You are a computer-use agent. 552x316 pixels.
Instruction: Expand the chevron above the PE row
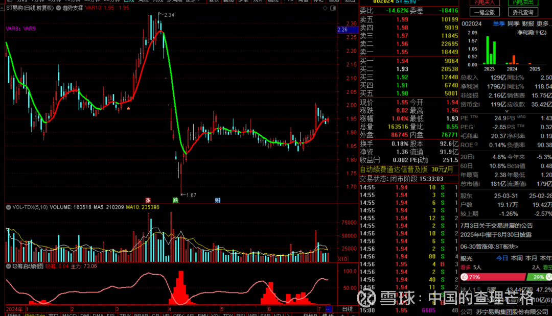507,111
